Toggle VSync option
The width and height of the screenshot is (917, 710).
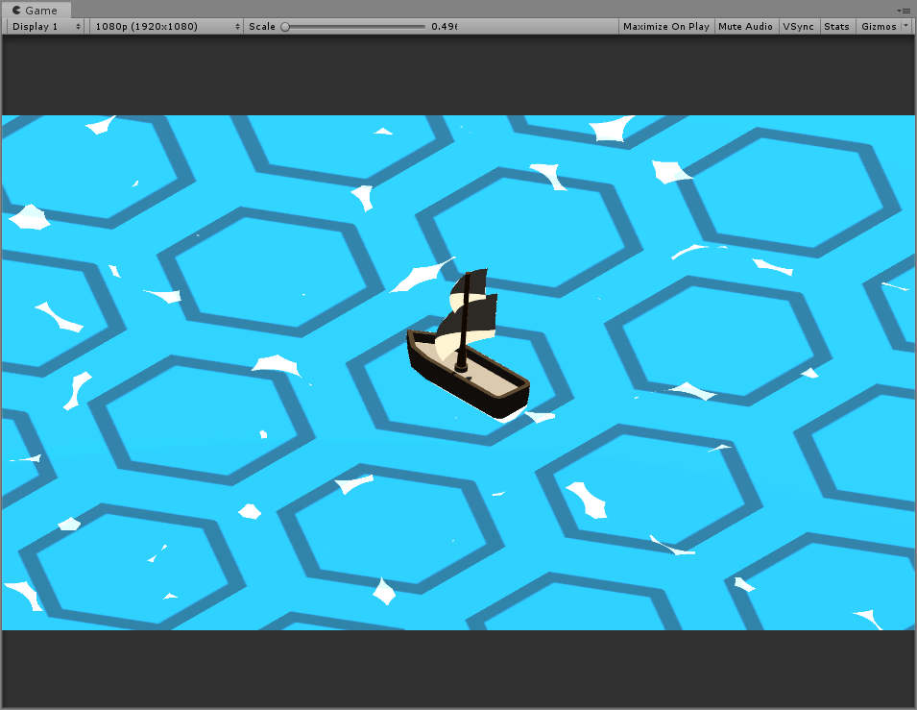click(x=798, y=26)
